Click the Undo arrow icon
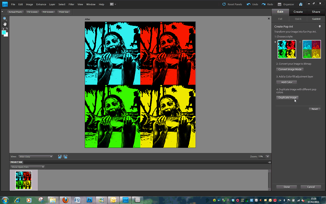This screenshot has width=326, height=204. click(x=249, y=4)
